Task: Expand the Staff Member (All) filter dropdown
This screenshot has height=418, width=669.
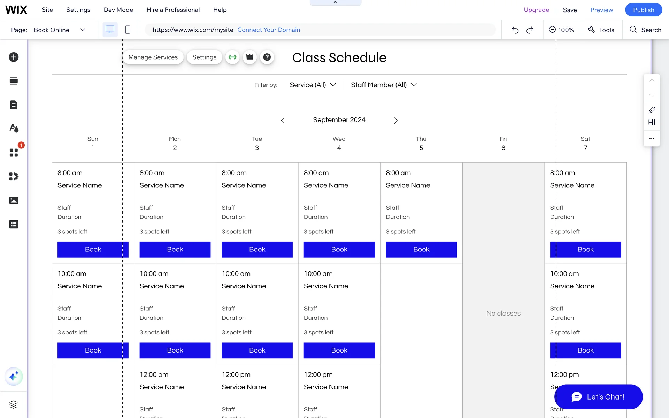Action: pos(384,85)
